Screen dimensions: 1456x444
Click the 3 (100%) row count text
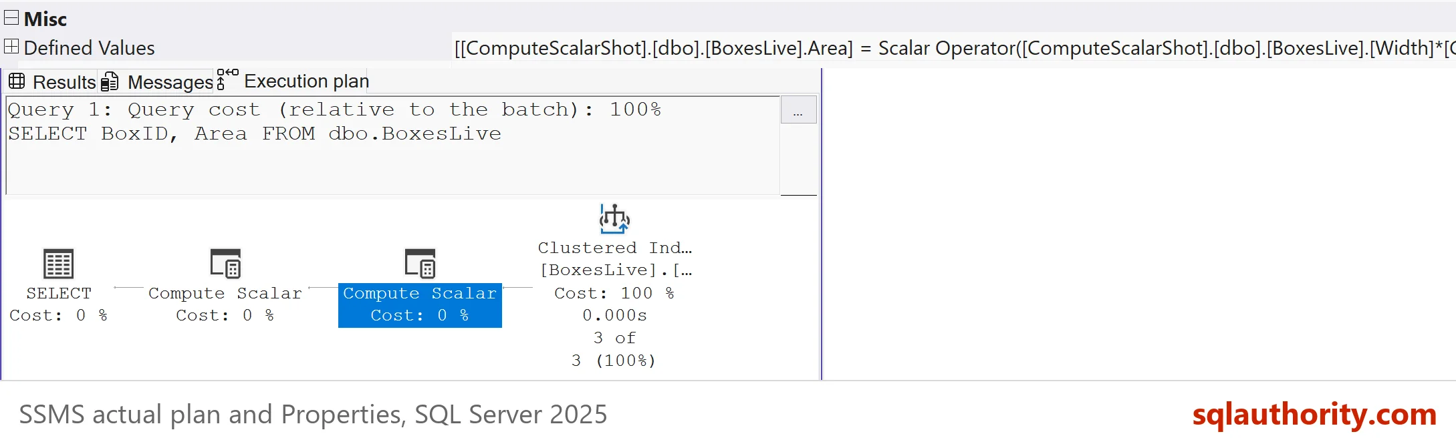(614, 361)
